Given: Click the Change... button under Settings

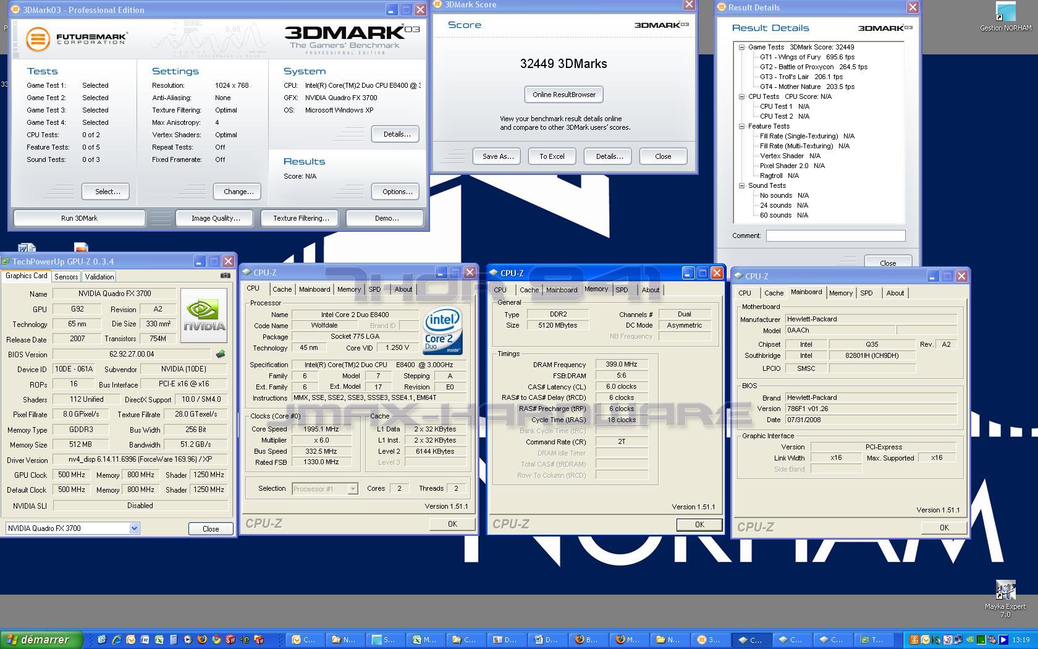Looking at the screenshot, I should click(238, 192).
